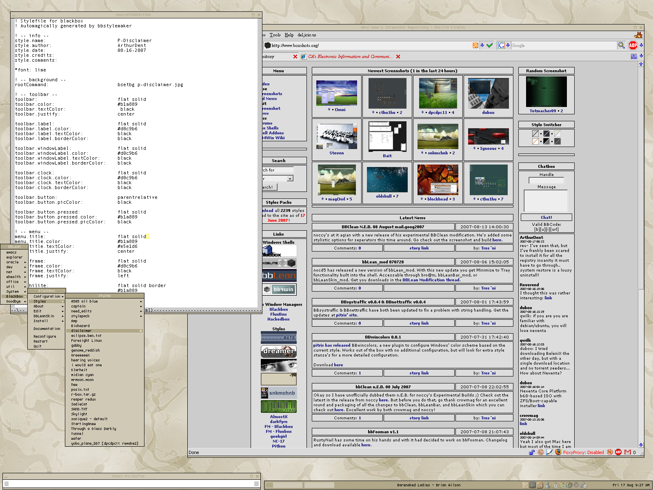
Task: Click the Adblock Plus toolbar icon
Action: (633, 45)
